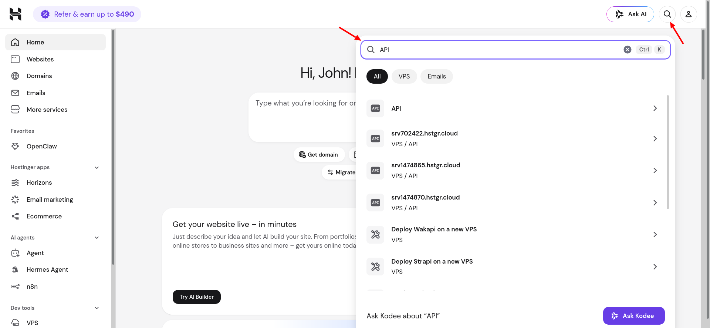The height and width of the screenshot is (328, 710).
Task: Open chevron on Deploy Strapi row
Action: [x=655, y=267]
